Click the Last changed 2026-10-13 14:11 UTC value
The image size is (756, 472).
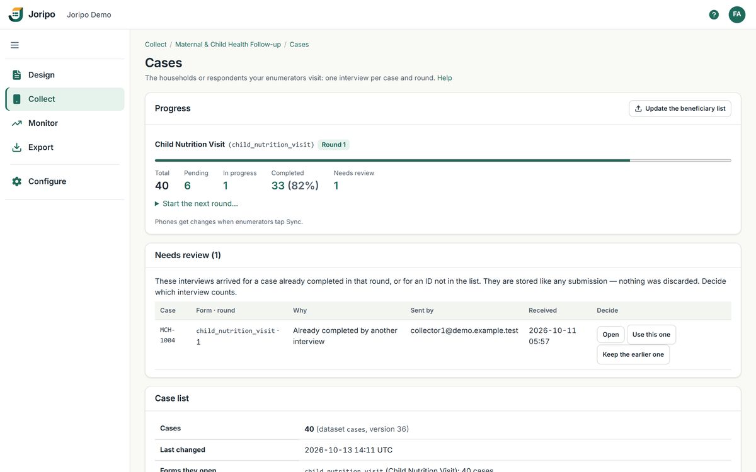(x=348, y=450)
